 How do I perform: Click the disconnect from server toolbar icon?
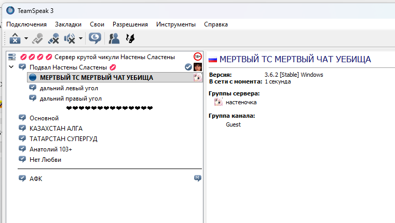(15, 38)
